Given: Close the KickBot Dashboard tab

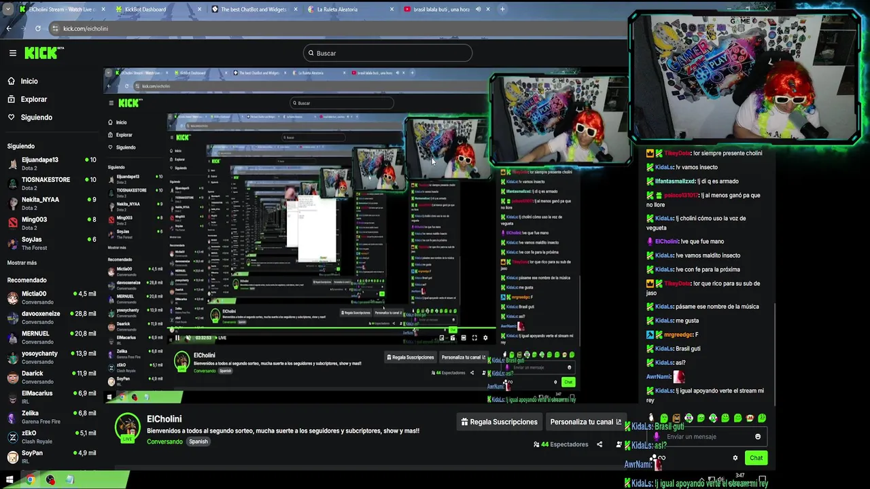Looking at the screenshot, I should (x=199, y=10).
